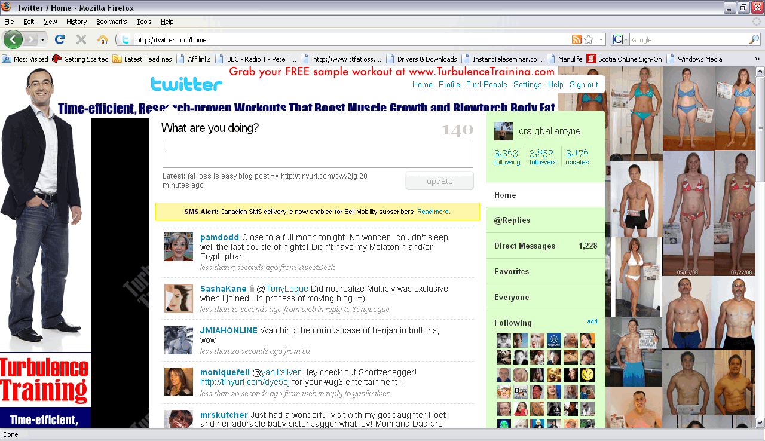
Task: Click the Sign out link
Action: (584, 85)
